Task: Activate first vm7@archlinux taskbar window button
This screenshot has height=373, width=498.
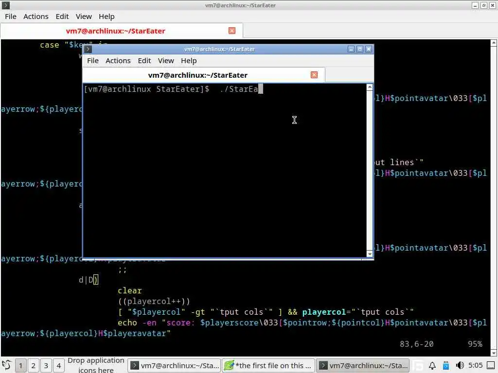Action: tap(174, 366)
